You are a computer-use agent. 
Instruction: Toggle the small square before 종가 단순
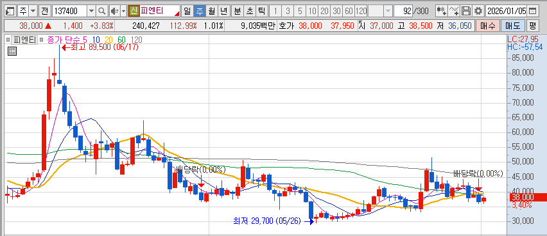tap(42, 40)
